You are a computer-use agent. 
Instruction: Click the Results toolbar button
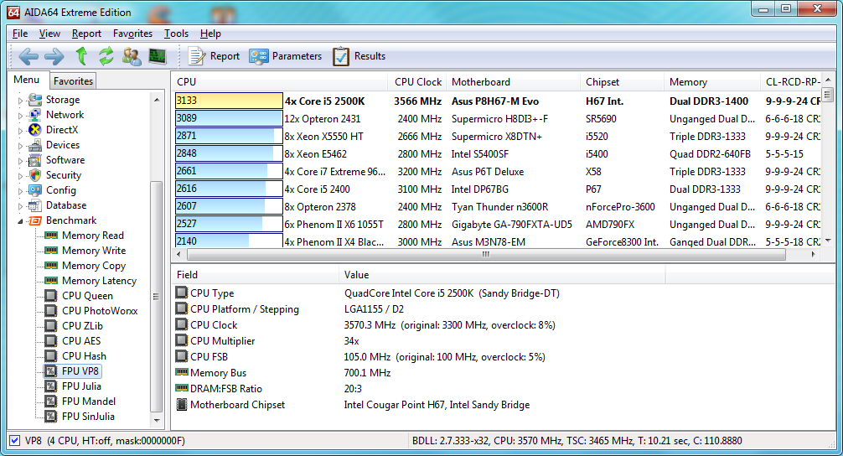click(359, 56)
